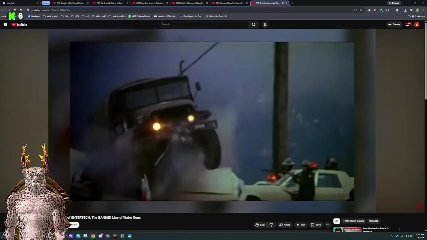Select the All filter chip
This screenshot has width=427, height=240.
point(337,221)
